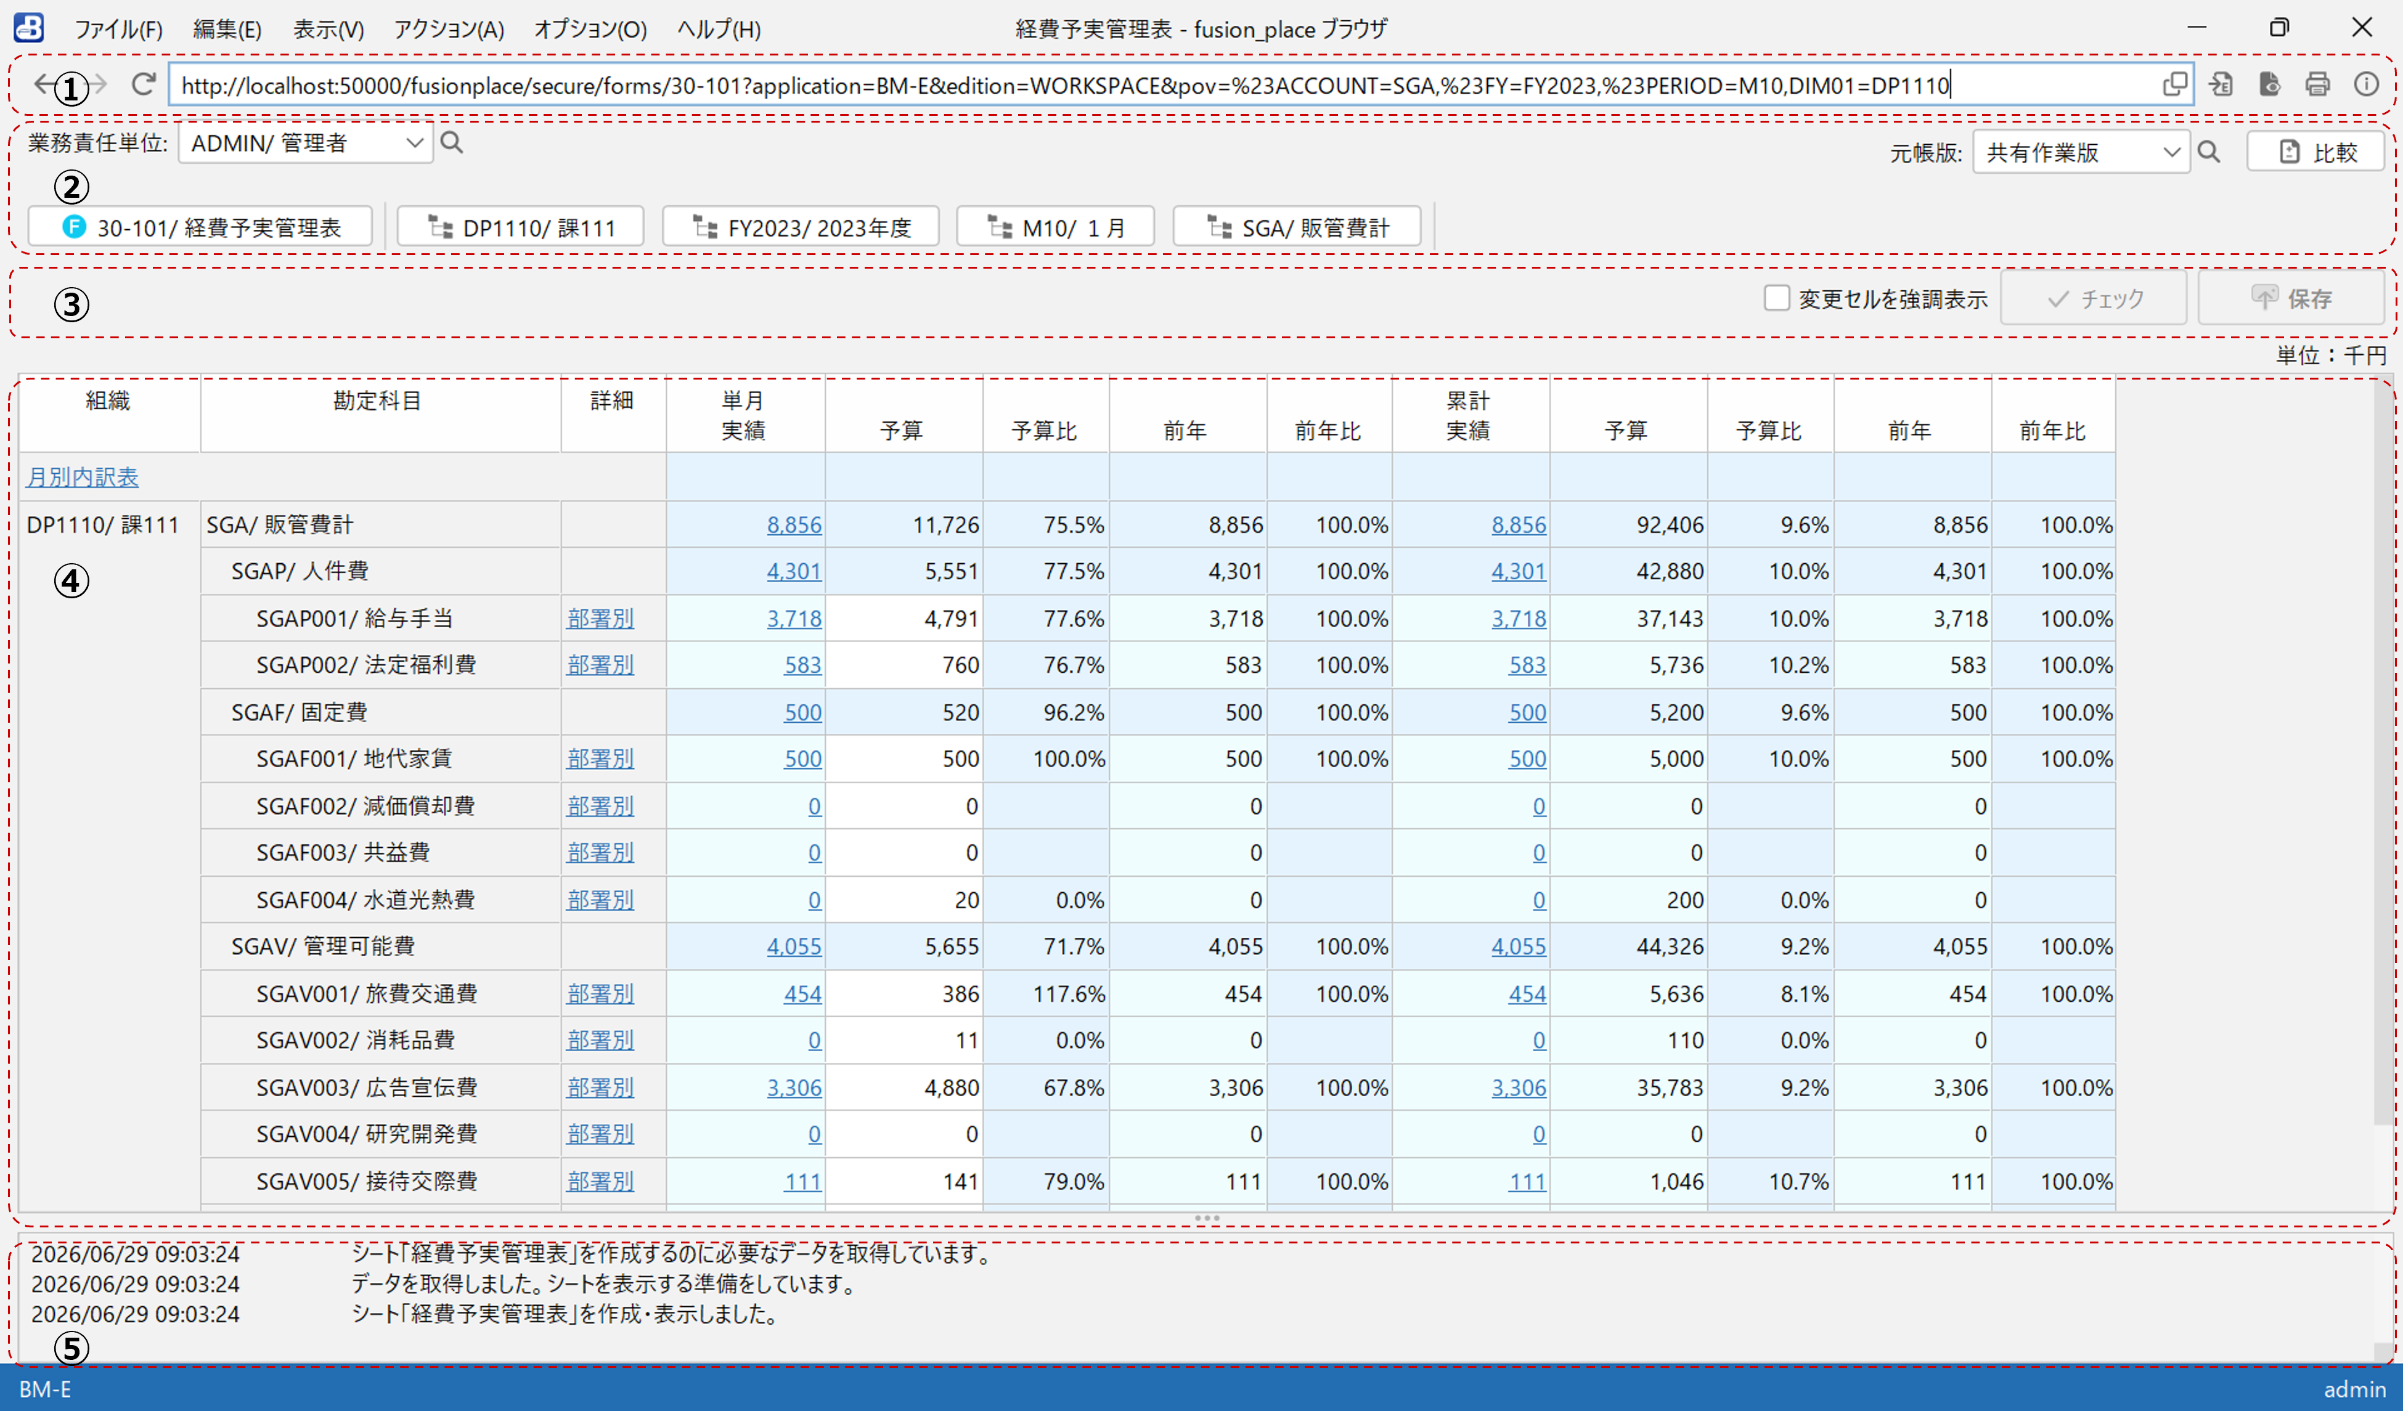This screenshot has height=1411, width=2403.
Task: Open 部署別 link for SGAV003/ 広告宣伝費
Action: click(x=600, y=1087)
